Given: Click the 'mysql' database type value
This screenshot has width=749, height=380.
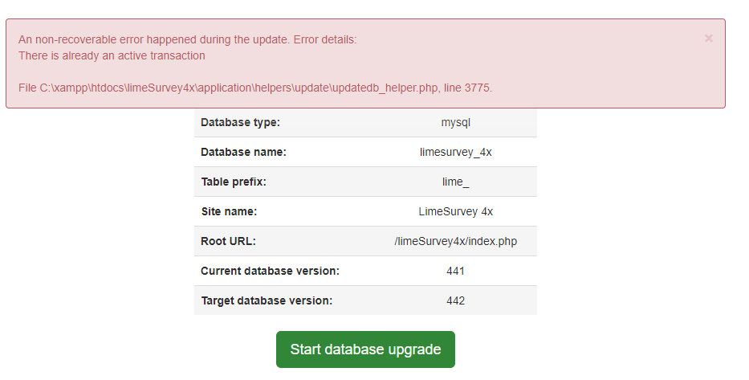Looking at the screenshot, I should (455, 122).
